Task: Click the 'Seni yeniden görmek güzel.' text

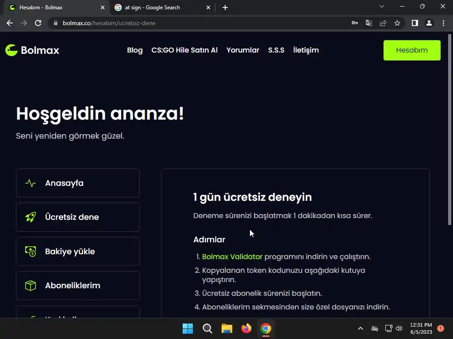Action: (x=70, y=136)
